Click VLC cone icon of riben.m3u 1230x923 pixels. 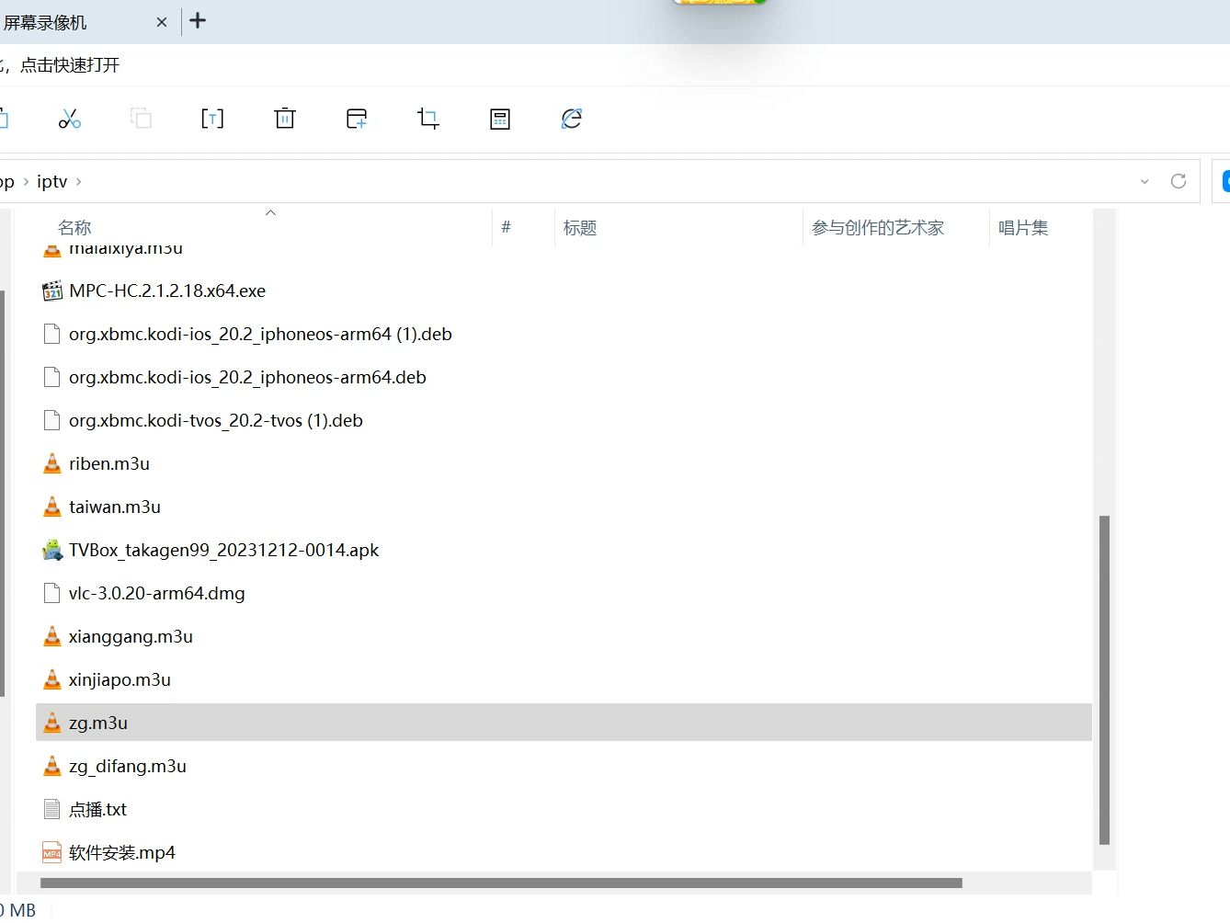(x=52, y=463)
